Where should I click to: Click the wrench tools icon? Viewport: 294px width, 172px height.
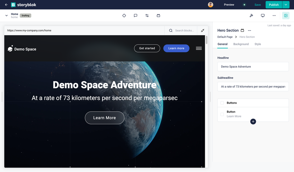[x=251, y=15]
